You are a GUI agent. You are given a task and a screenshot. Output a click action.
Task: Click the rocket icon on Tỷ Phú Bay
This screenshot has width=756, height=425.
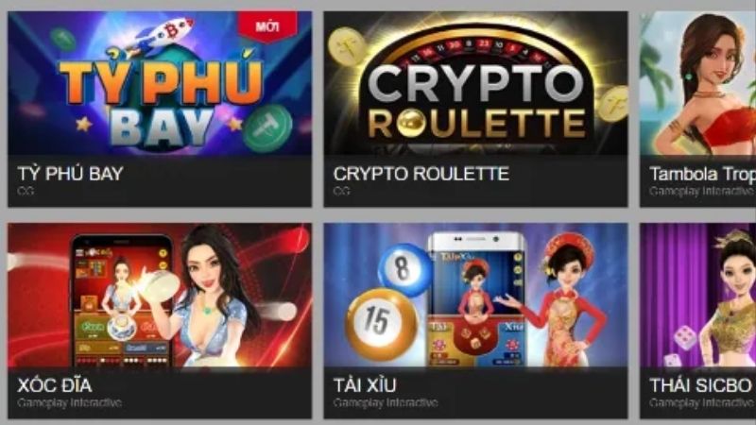coord(159,35)
